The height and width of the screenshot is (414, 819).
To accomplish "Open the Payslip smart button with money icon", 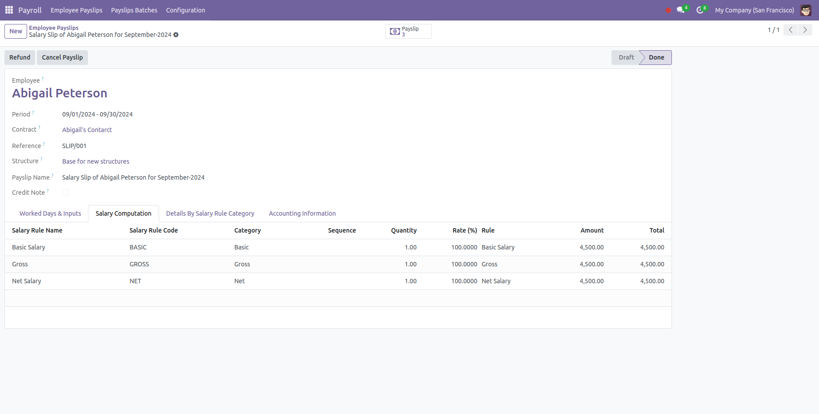I will [408, 31].
